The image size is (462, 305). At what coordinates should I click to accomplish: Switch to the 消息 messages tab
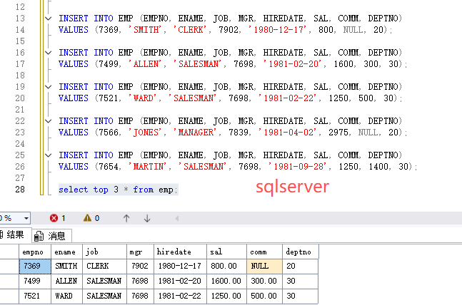[52, 236]
